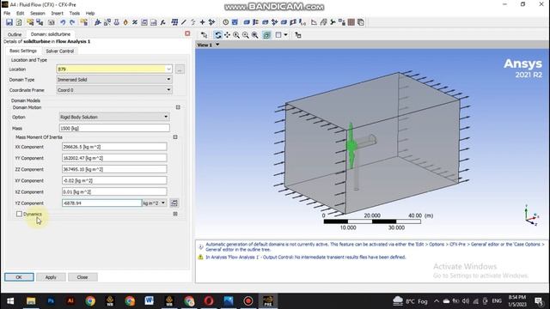Click the viewport layout square icon
The image size is (550, 309).
[x=278, y=35]
